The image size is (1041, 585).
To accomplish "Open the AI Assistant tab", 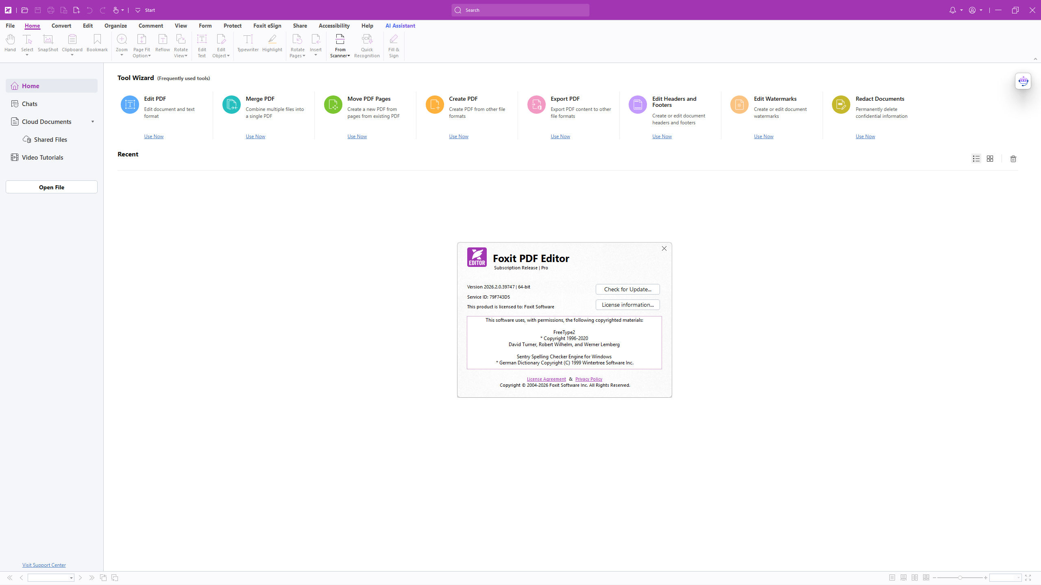I will 400,26.
